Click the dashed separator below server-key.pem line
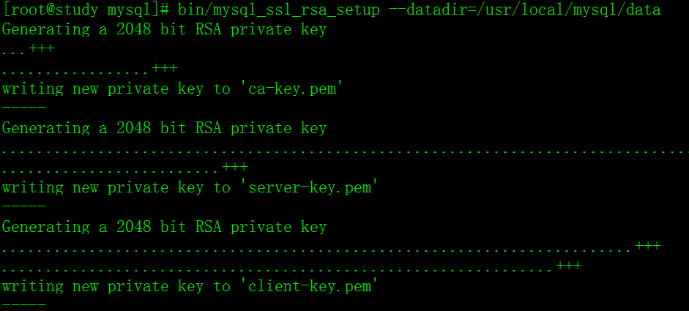The width and height of the screenshot is (689, 311). 23,207
